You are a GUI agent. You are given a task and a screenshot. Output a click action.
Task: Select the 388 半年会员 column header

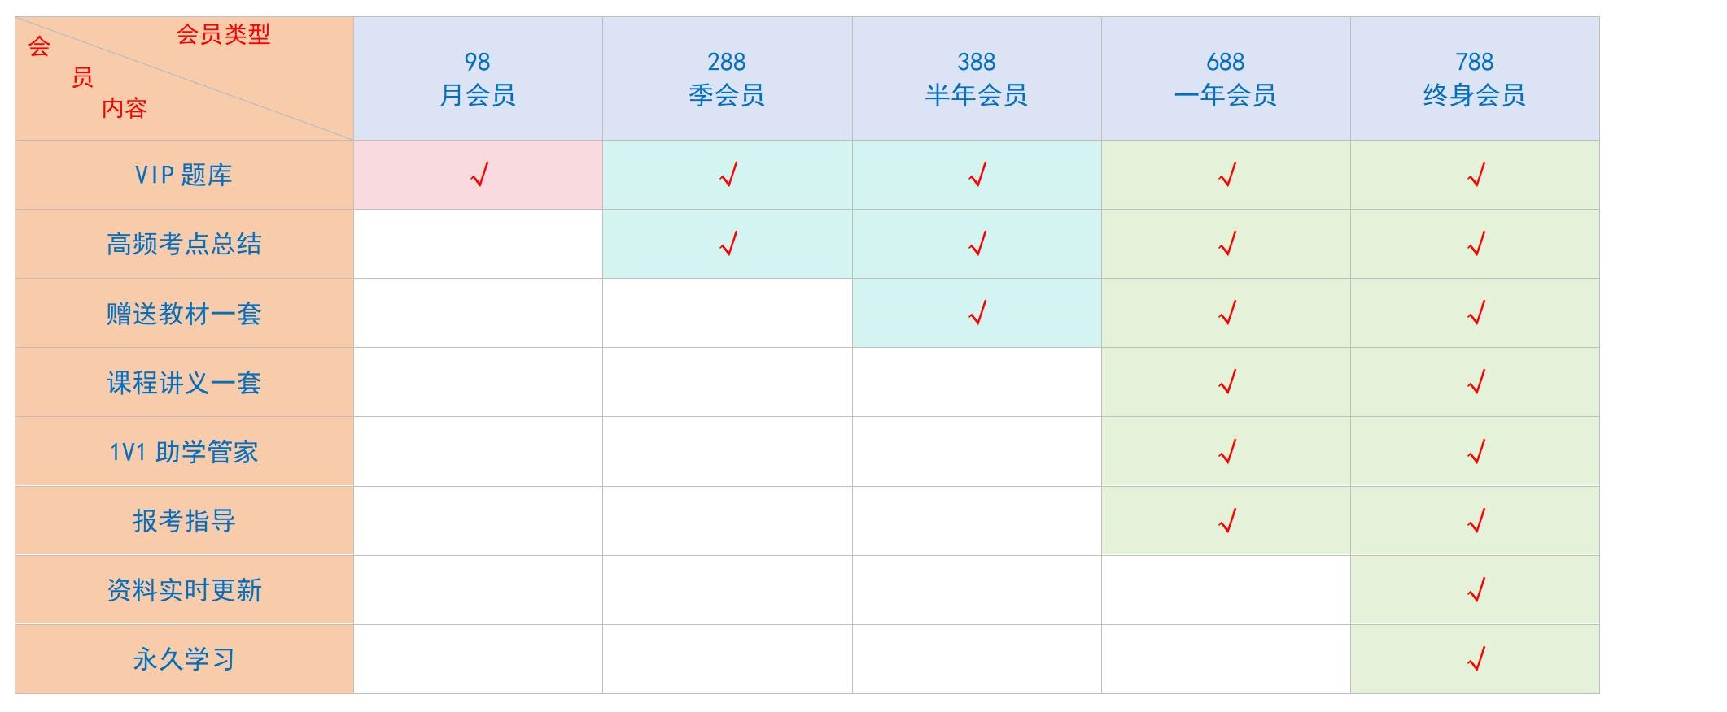tap(977, 78)
